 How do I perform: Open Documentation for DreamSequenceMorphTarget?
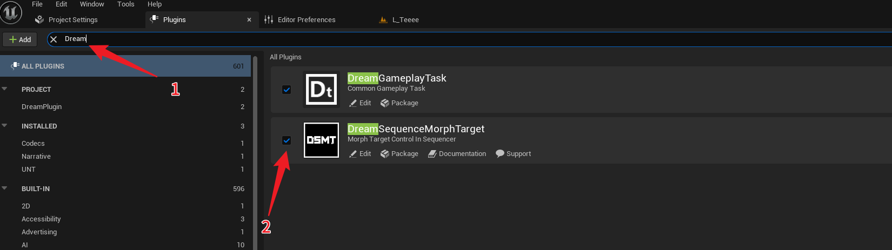462,154
